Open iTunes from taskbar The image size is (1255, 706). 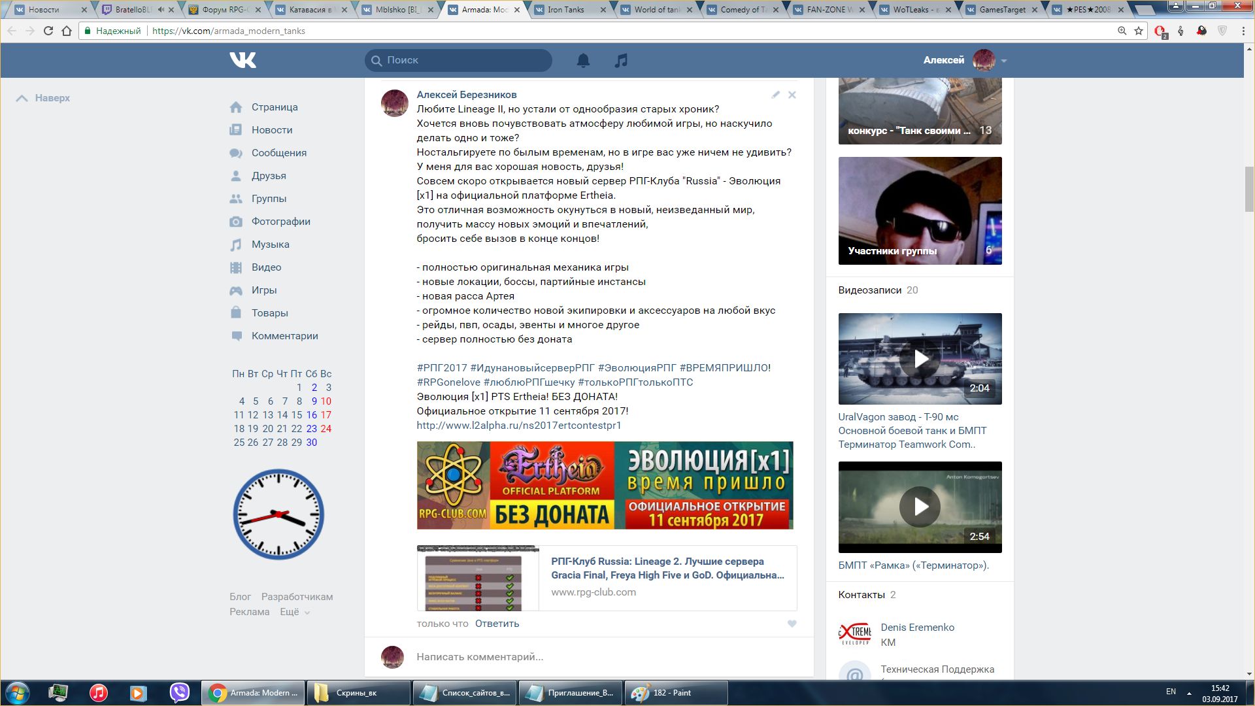pos(99,693)
